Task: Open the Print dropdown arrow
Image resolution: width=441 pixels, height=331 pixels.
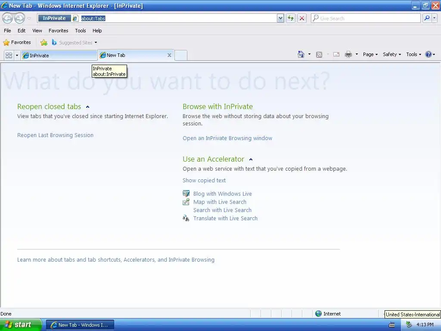Action: point(357,54)
